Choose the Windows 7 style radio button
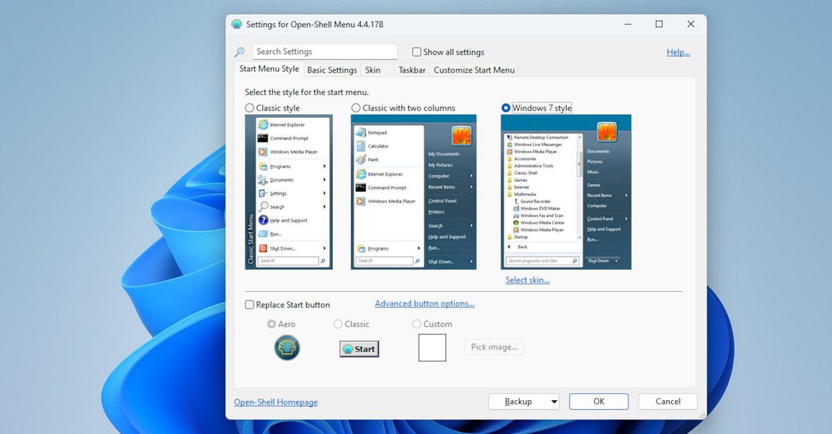The image size is (832, 434). [505, 108]
